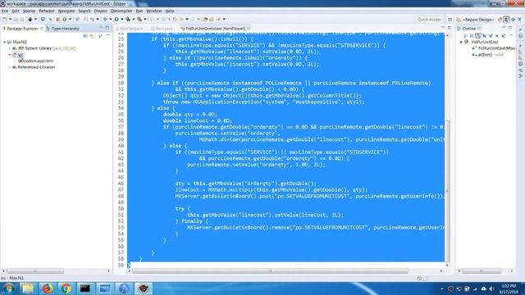Open the Refactor menu
This screenshot has height=295, width=525.
pos(47,11)
